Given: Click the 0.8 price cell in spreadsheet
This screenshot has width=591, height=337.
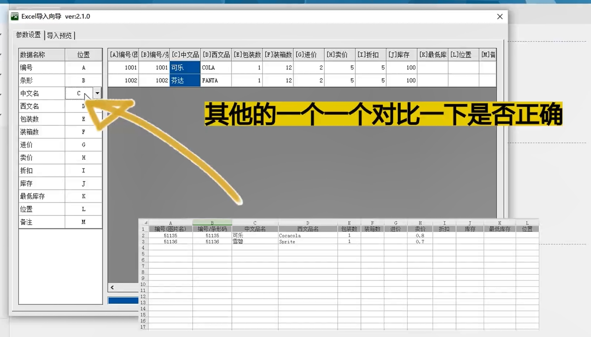Looking at the screenshot, I should [x=420, y=236].
